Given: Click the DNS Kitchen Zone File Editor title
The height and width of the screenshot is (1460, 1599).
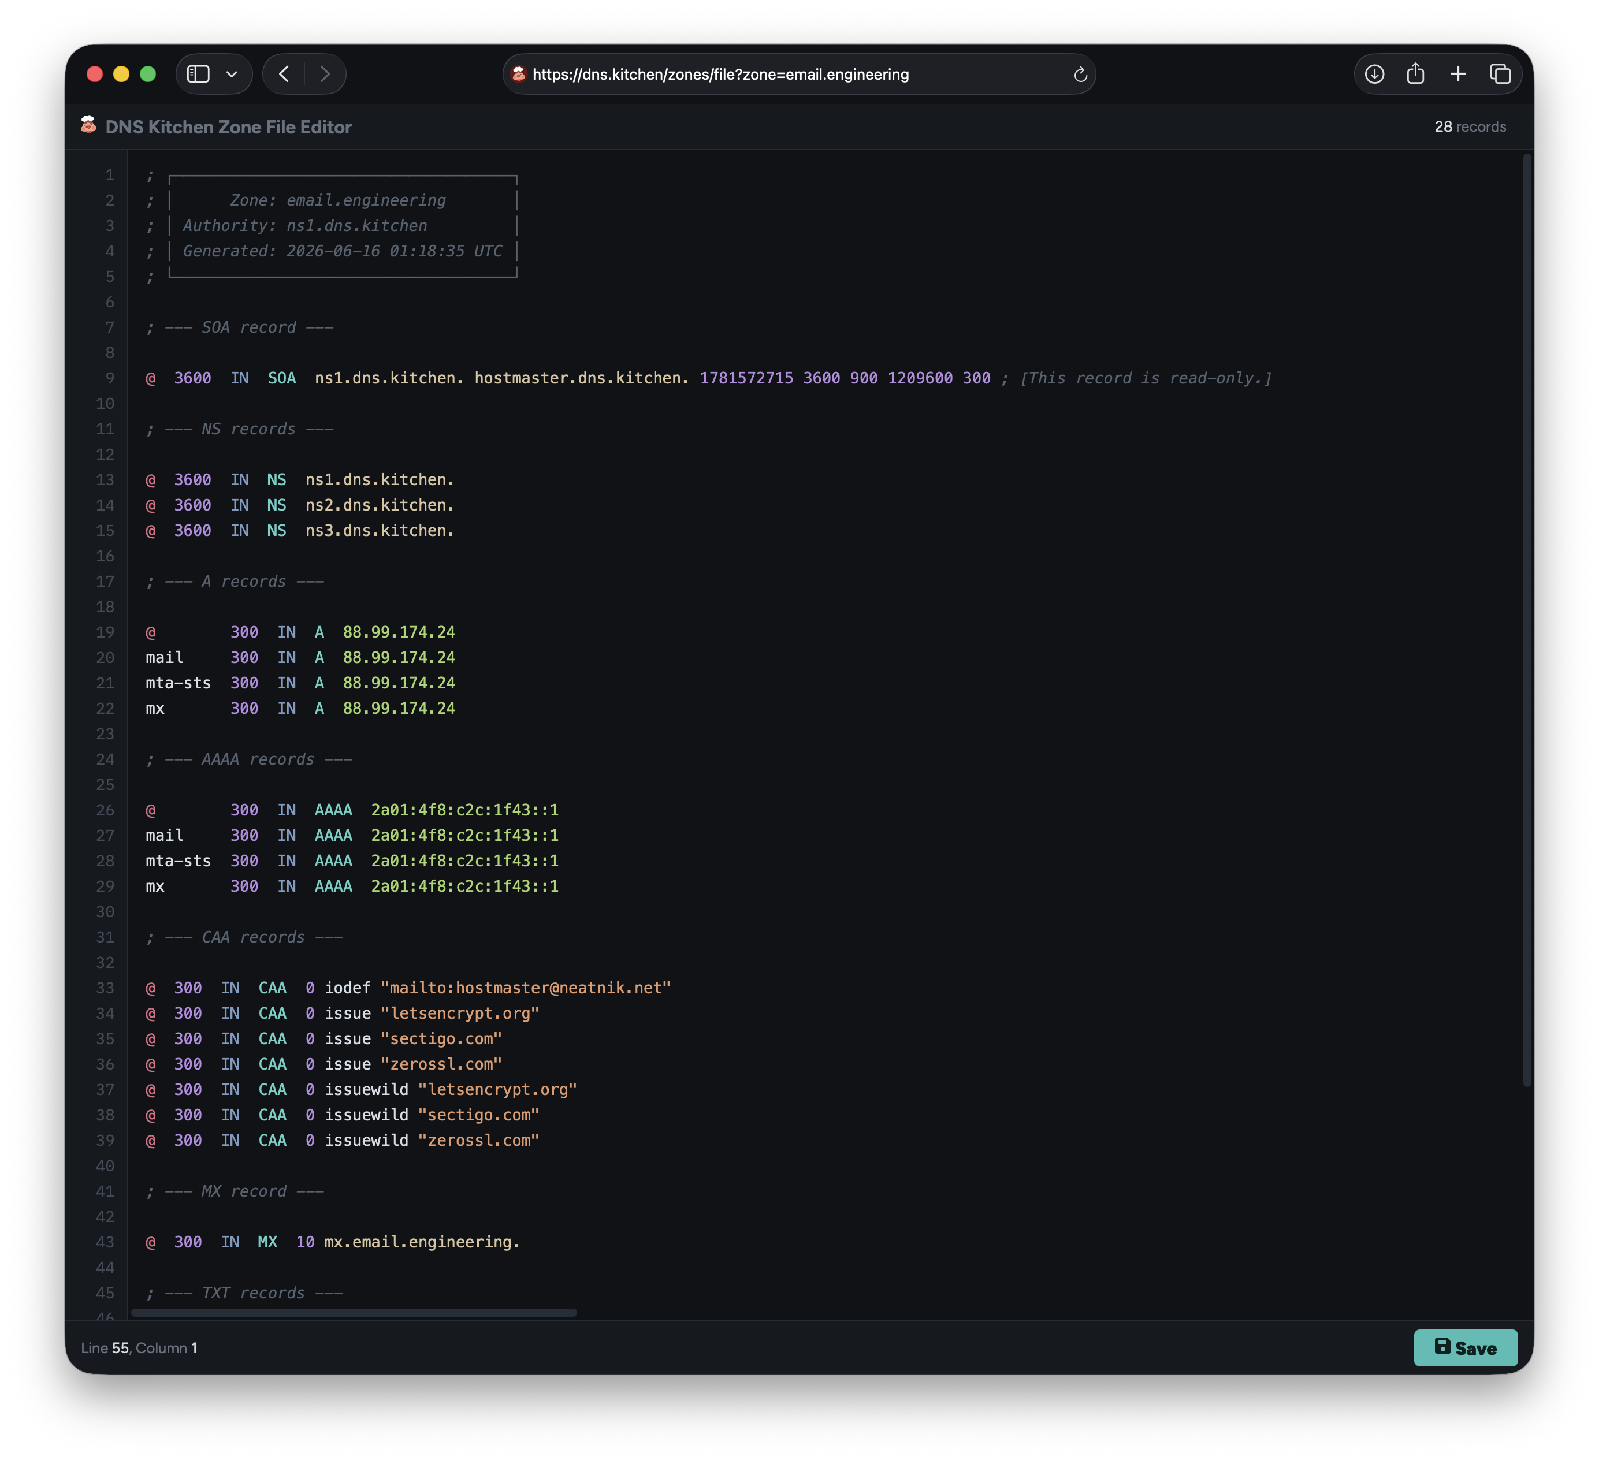Looking at the screenshot, I should pos(228,127).
